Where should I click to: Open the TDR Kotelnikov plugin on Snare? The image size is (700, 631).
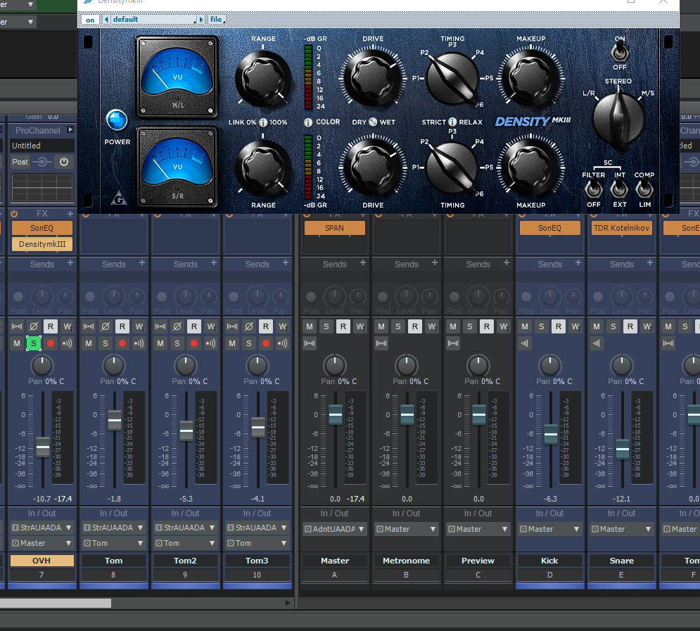[622, 228]
